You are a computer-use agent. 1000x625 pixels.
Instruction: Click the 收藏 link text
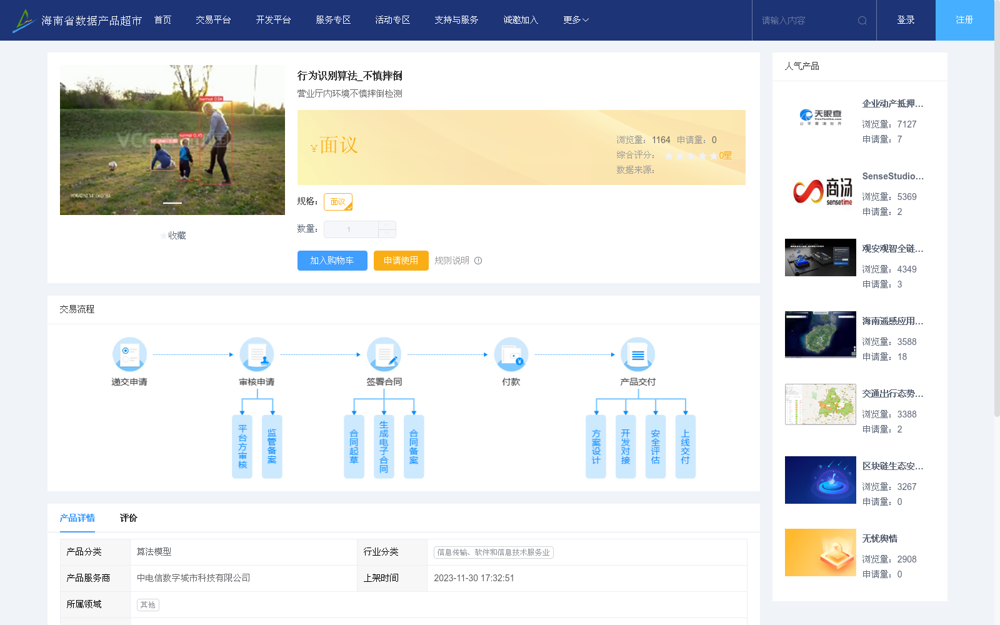(x=177, y=236)
